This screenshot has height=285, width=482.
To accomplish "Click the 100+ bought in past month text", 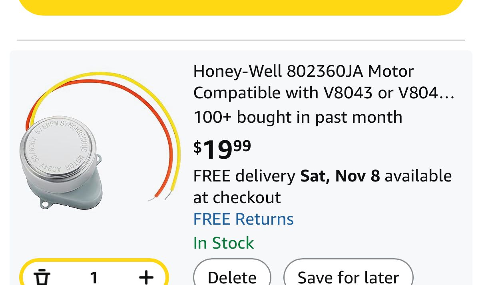I will pos(298,117).
